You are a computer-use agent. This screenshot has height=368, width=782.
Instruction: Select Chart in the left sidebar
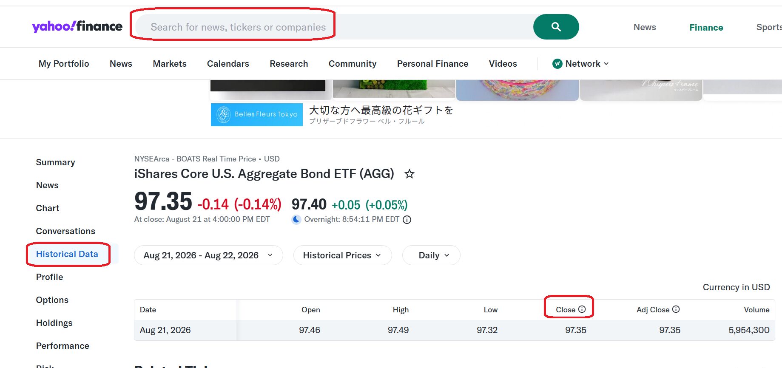[48, 208]
